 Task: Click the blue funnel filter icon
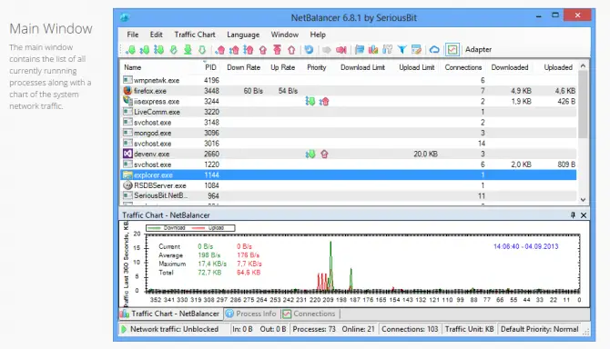(x=402, y=50)
